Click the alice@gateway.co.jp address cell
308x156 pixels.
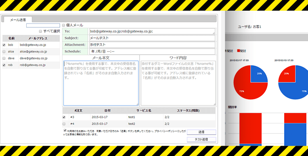pyautogui.click(x=33, y=52)
